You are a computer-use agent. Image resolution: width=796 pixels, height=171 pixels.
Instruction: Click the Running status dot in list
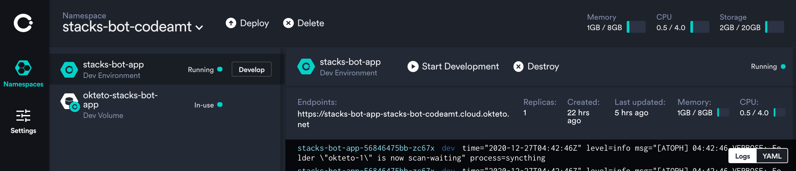pyautogui.click(x=220, y=69)
